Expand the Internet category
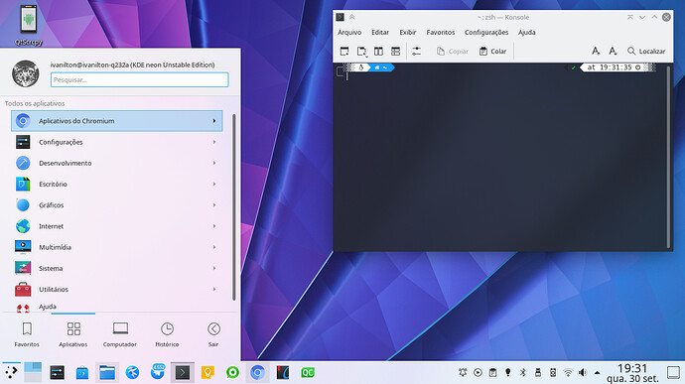The image size is (685, 384). coord(116,226)
